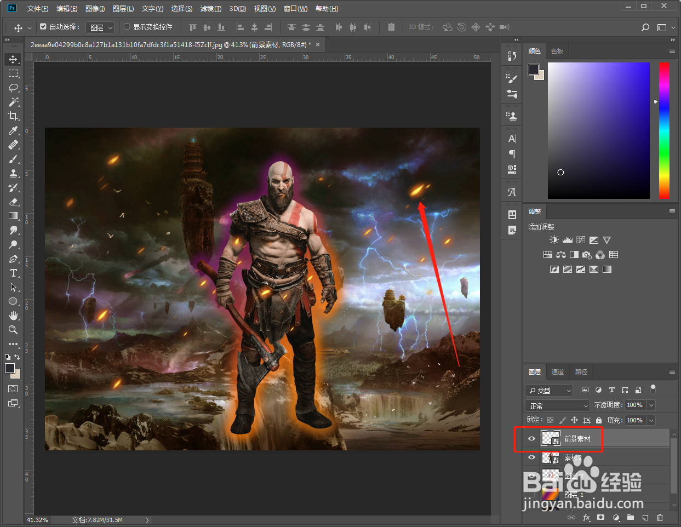Screen dimensions: 681x527
Task: Open the fill slider dropdown arrow
Action: [651, 420]
